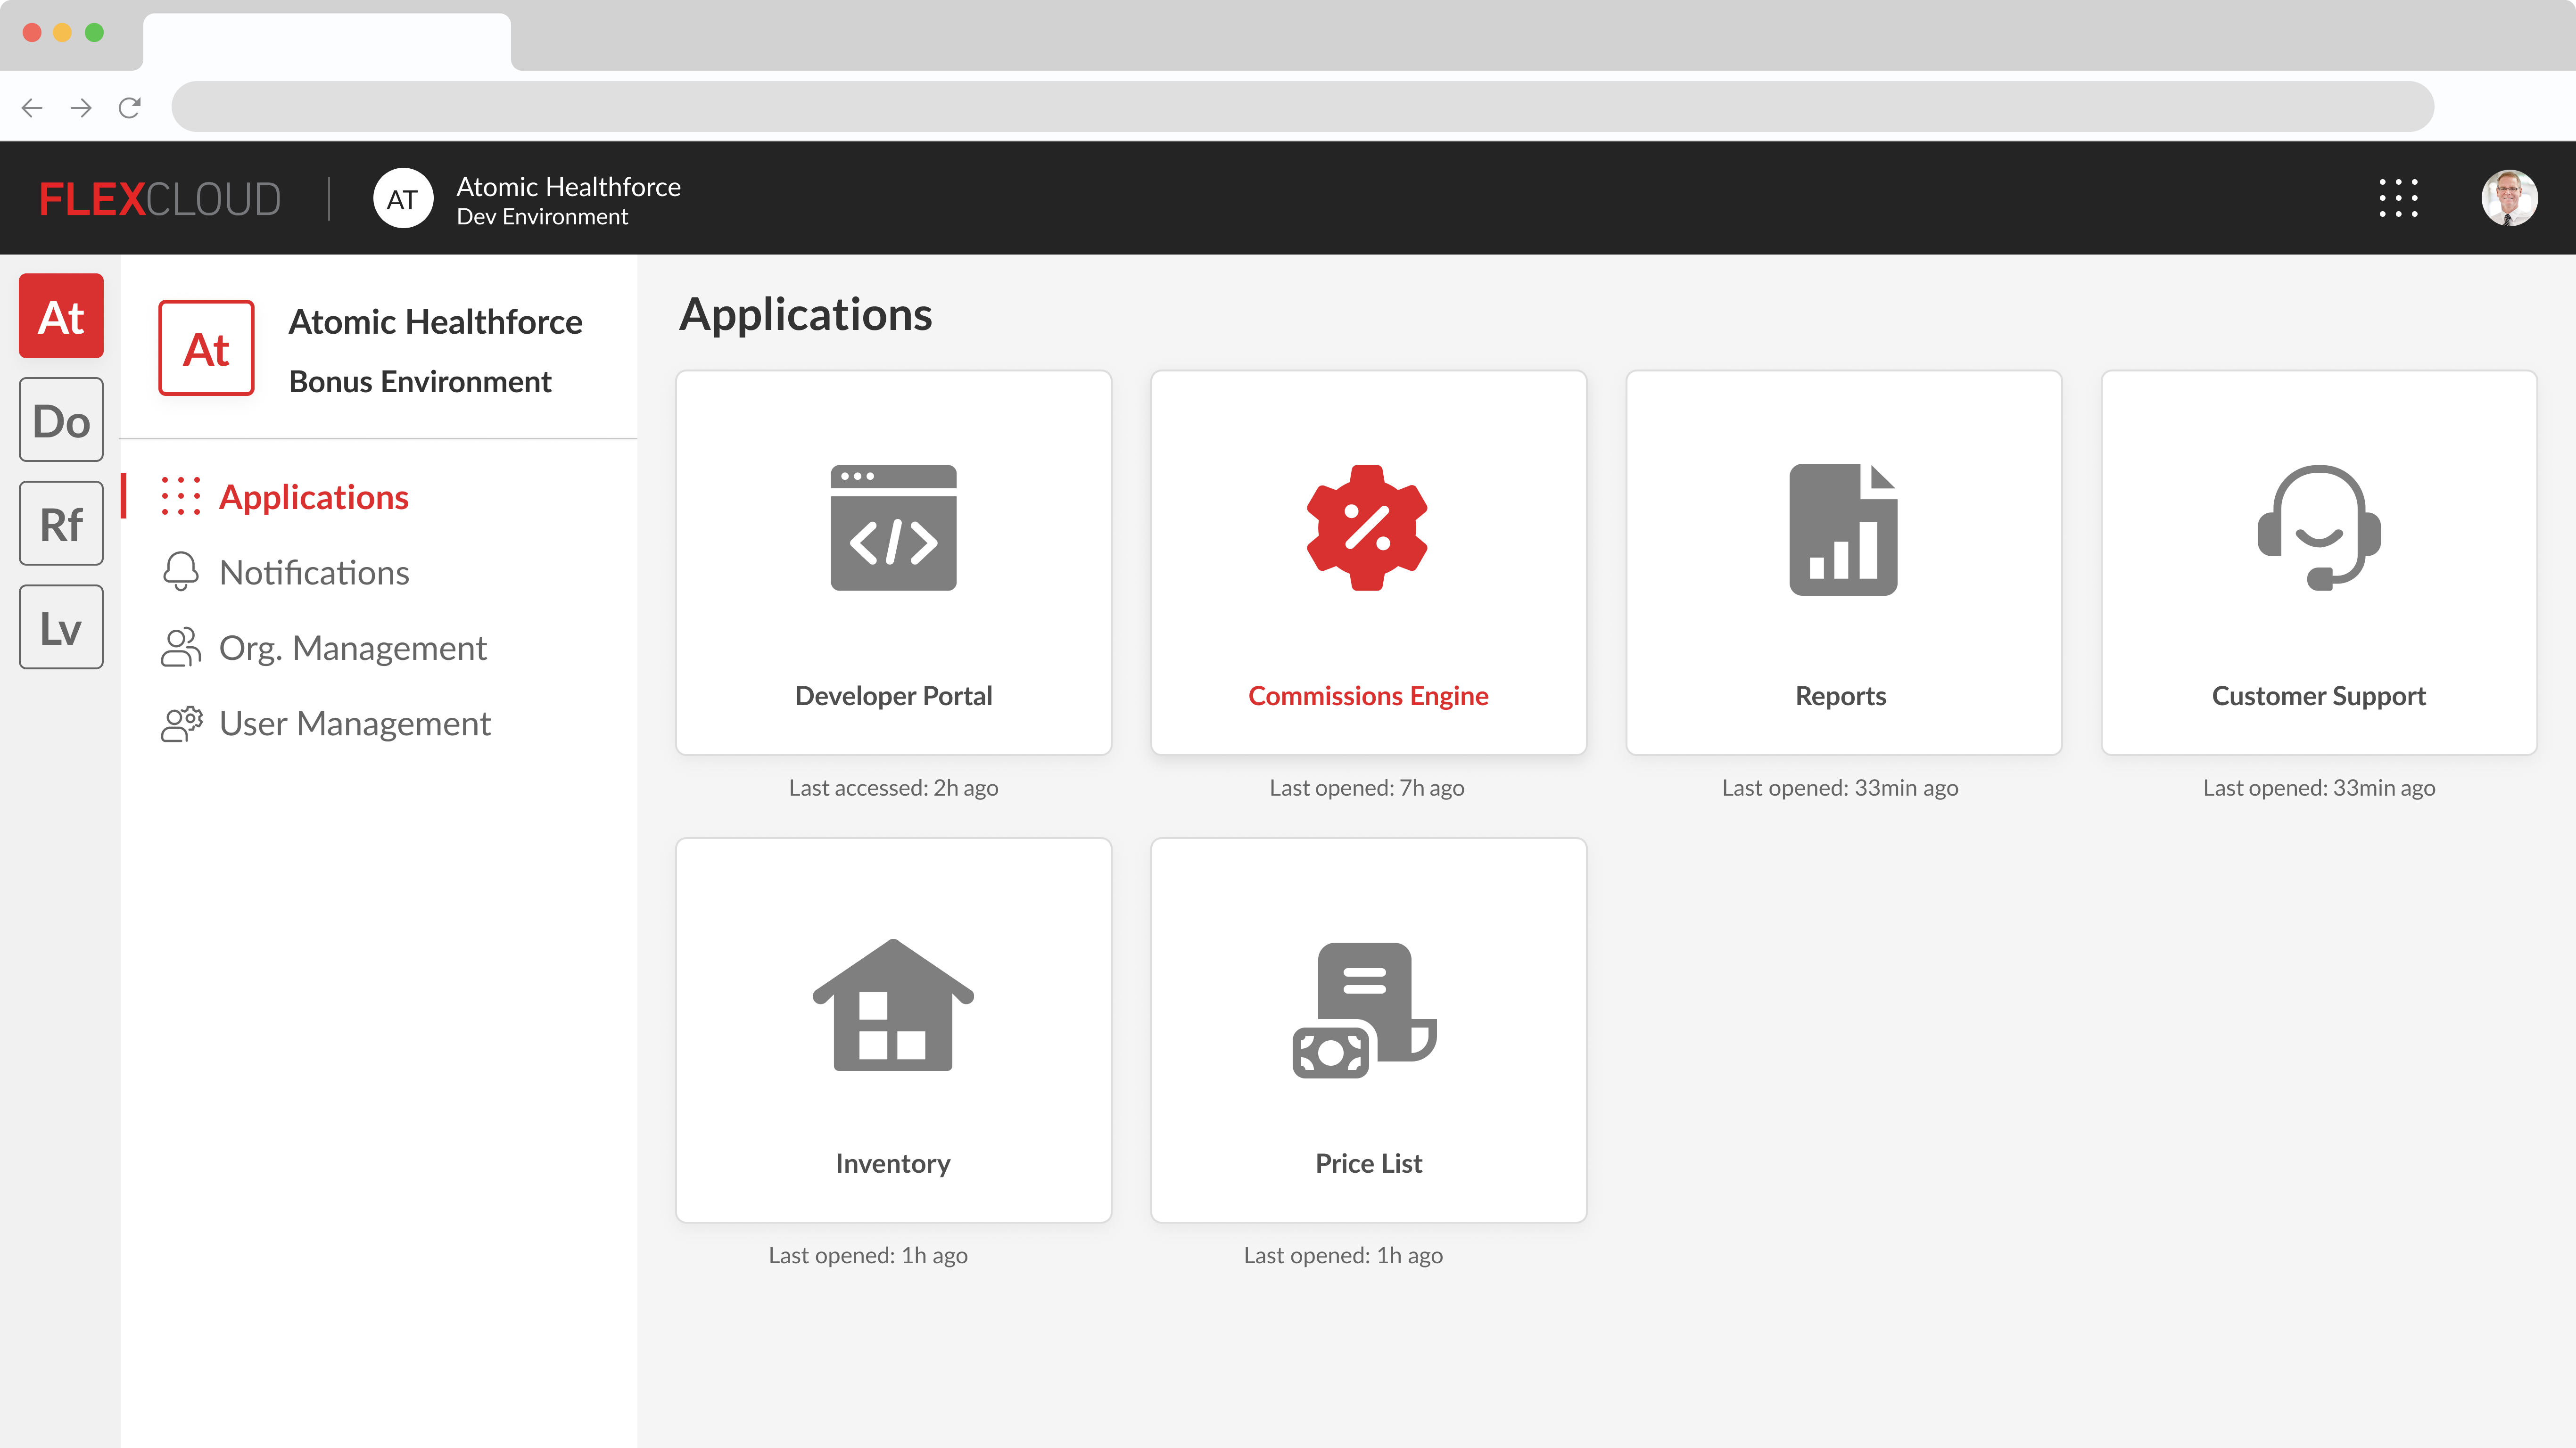
Task: Go to User Management
Action: [x=354, y=723]
